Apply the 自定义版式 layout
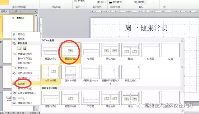Image resolution: width=199 pixels, height=114 pixels. click(x=131, y=73)
